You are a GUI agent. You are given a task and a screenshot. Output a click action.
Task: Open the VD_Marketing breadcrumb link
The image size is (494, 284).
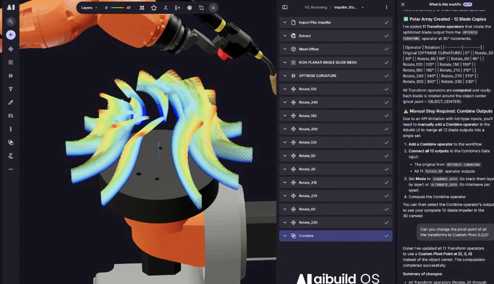pos(315,7)
